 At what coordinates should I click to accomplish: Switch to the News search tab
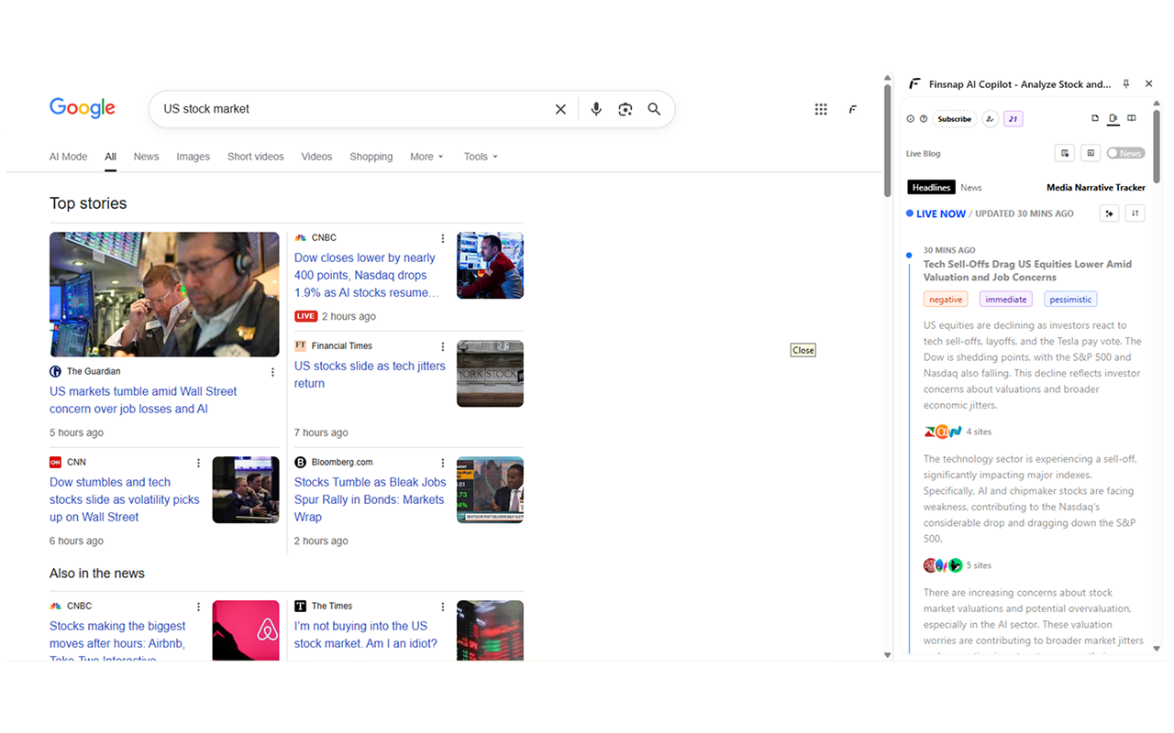click(x=146, y=157)
